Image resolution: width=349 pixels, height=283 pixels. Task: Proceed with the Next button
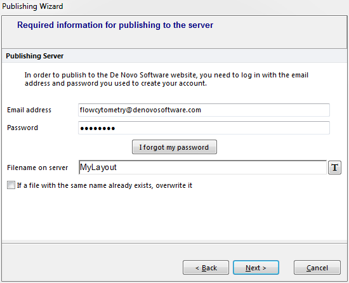[256, 267]
